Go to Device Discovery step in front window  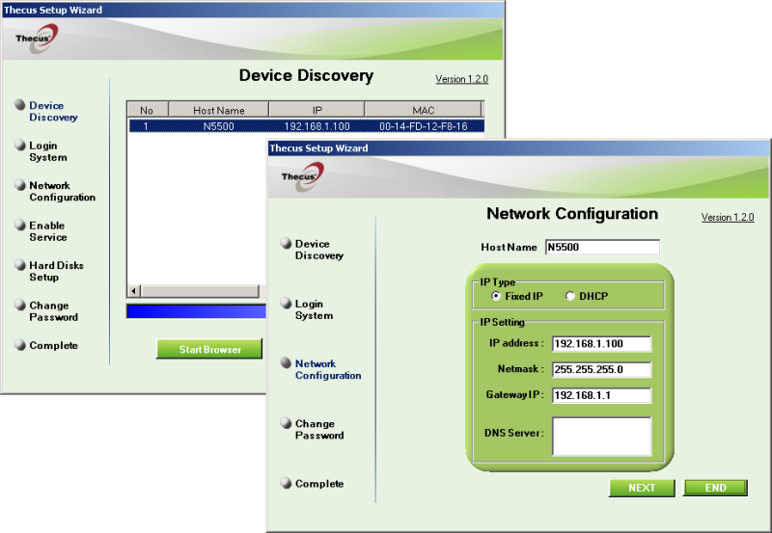(x=319, y=250)
